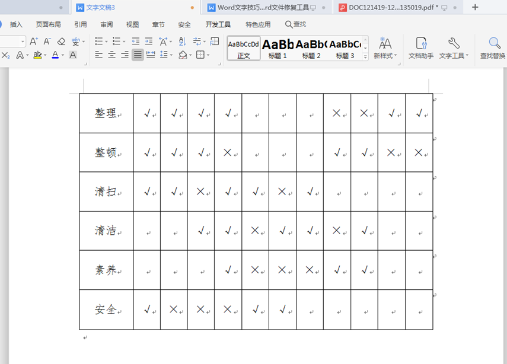507x364 pixels.
Task: Open the 视图 ribbon tab
Action: tap(132, 24)
